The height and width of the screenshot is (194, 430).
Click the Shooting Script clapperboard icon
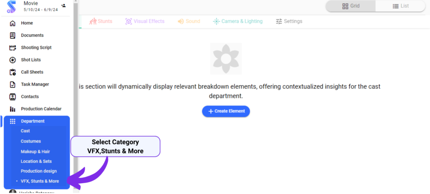[x=13, y=48]
